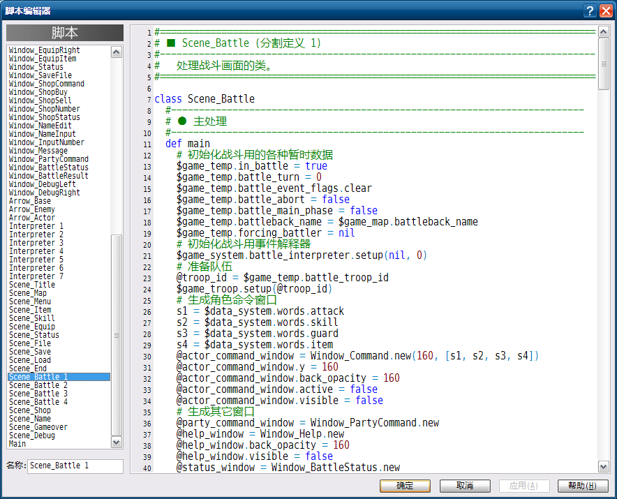This screenshot has height=499, width=617.
Task: Click the script list scrollbar thumb
Action: (x=116, y=335)
